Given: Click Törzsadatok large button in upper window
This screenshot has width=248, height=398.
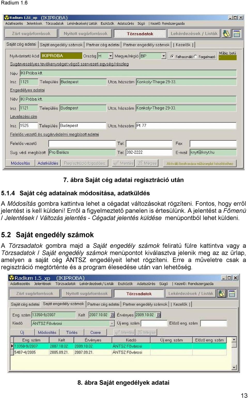Looking at the screenshot, I should pyautogui.click(x=140, y=34).
